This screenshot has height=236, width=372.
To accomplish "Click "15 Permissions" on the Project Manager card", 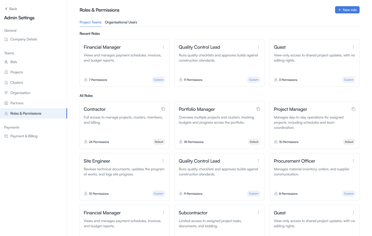I will point(289,142).
